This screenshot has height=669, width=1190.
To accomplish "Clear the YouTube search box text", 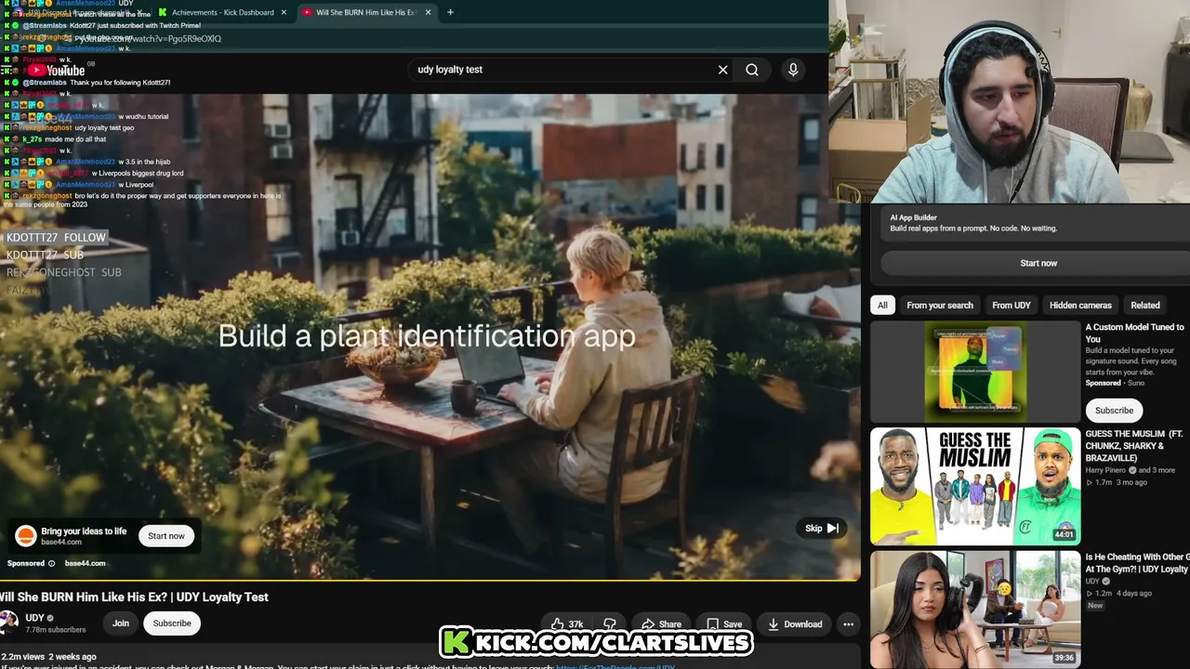I will click(x=722, y=70).
